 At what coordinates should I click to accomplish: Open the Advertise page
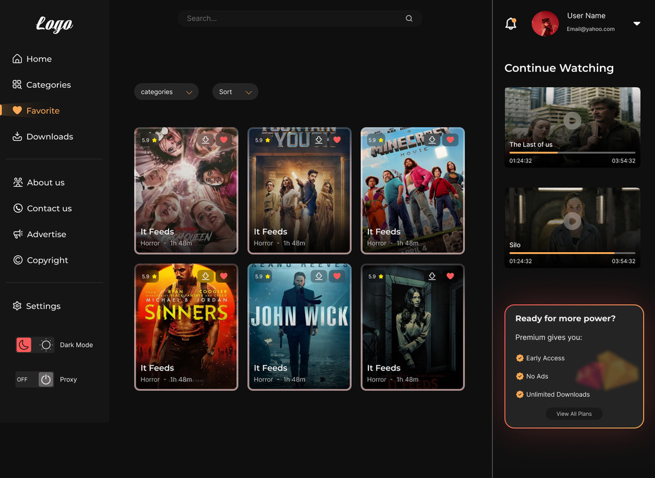tap(39, 234)
